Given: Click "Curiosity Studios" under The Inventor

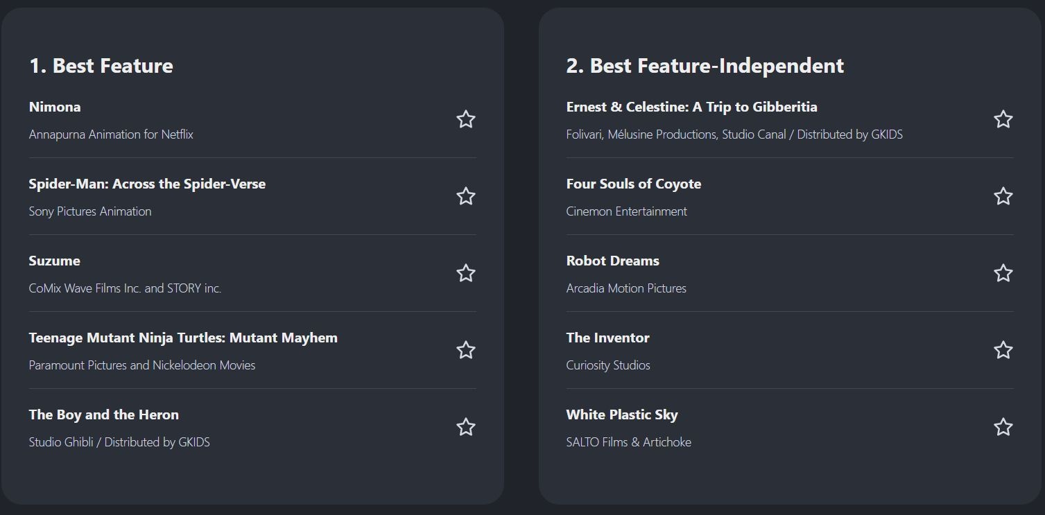Looking at the screenshot, I should coord(608,365).
